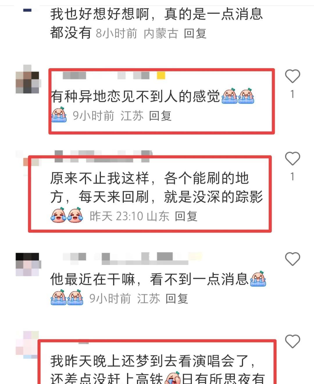Like the Jiangsu long-distance relationship comment
The height and width of the screenshot is (384, 314).
tap(292, 76)
